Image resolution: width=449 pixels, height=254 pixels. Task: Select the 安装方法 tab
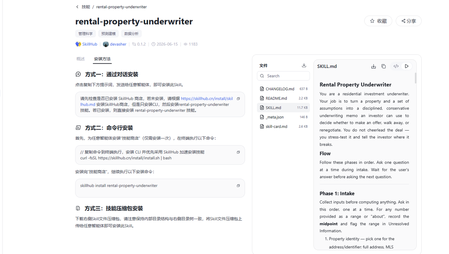point(102,59)
